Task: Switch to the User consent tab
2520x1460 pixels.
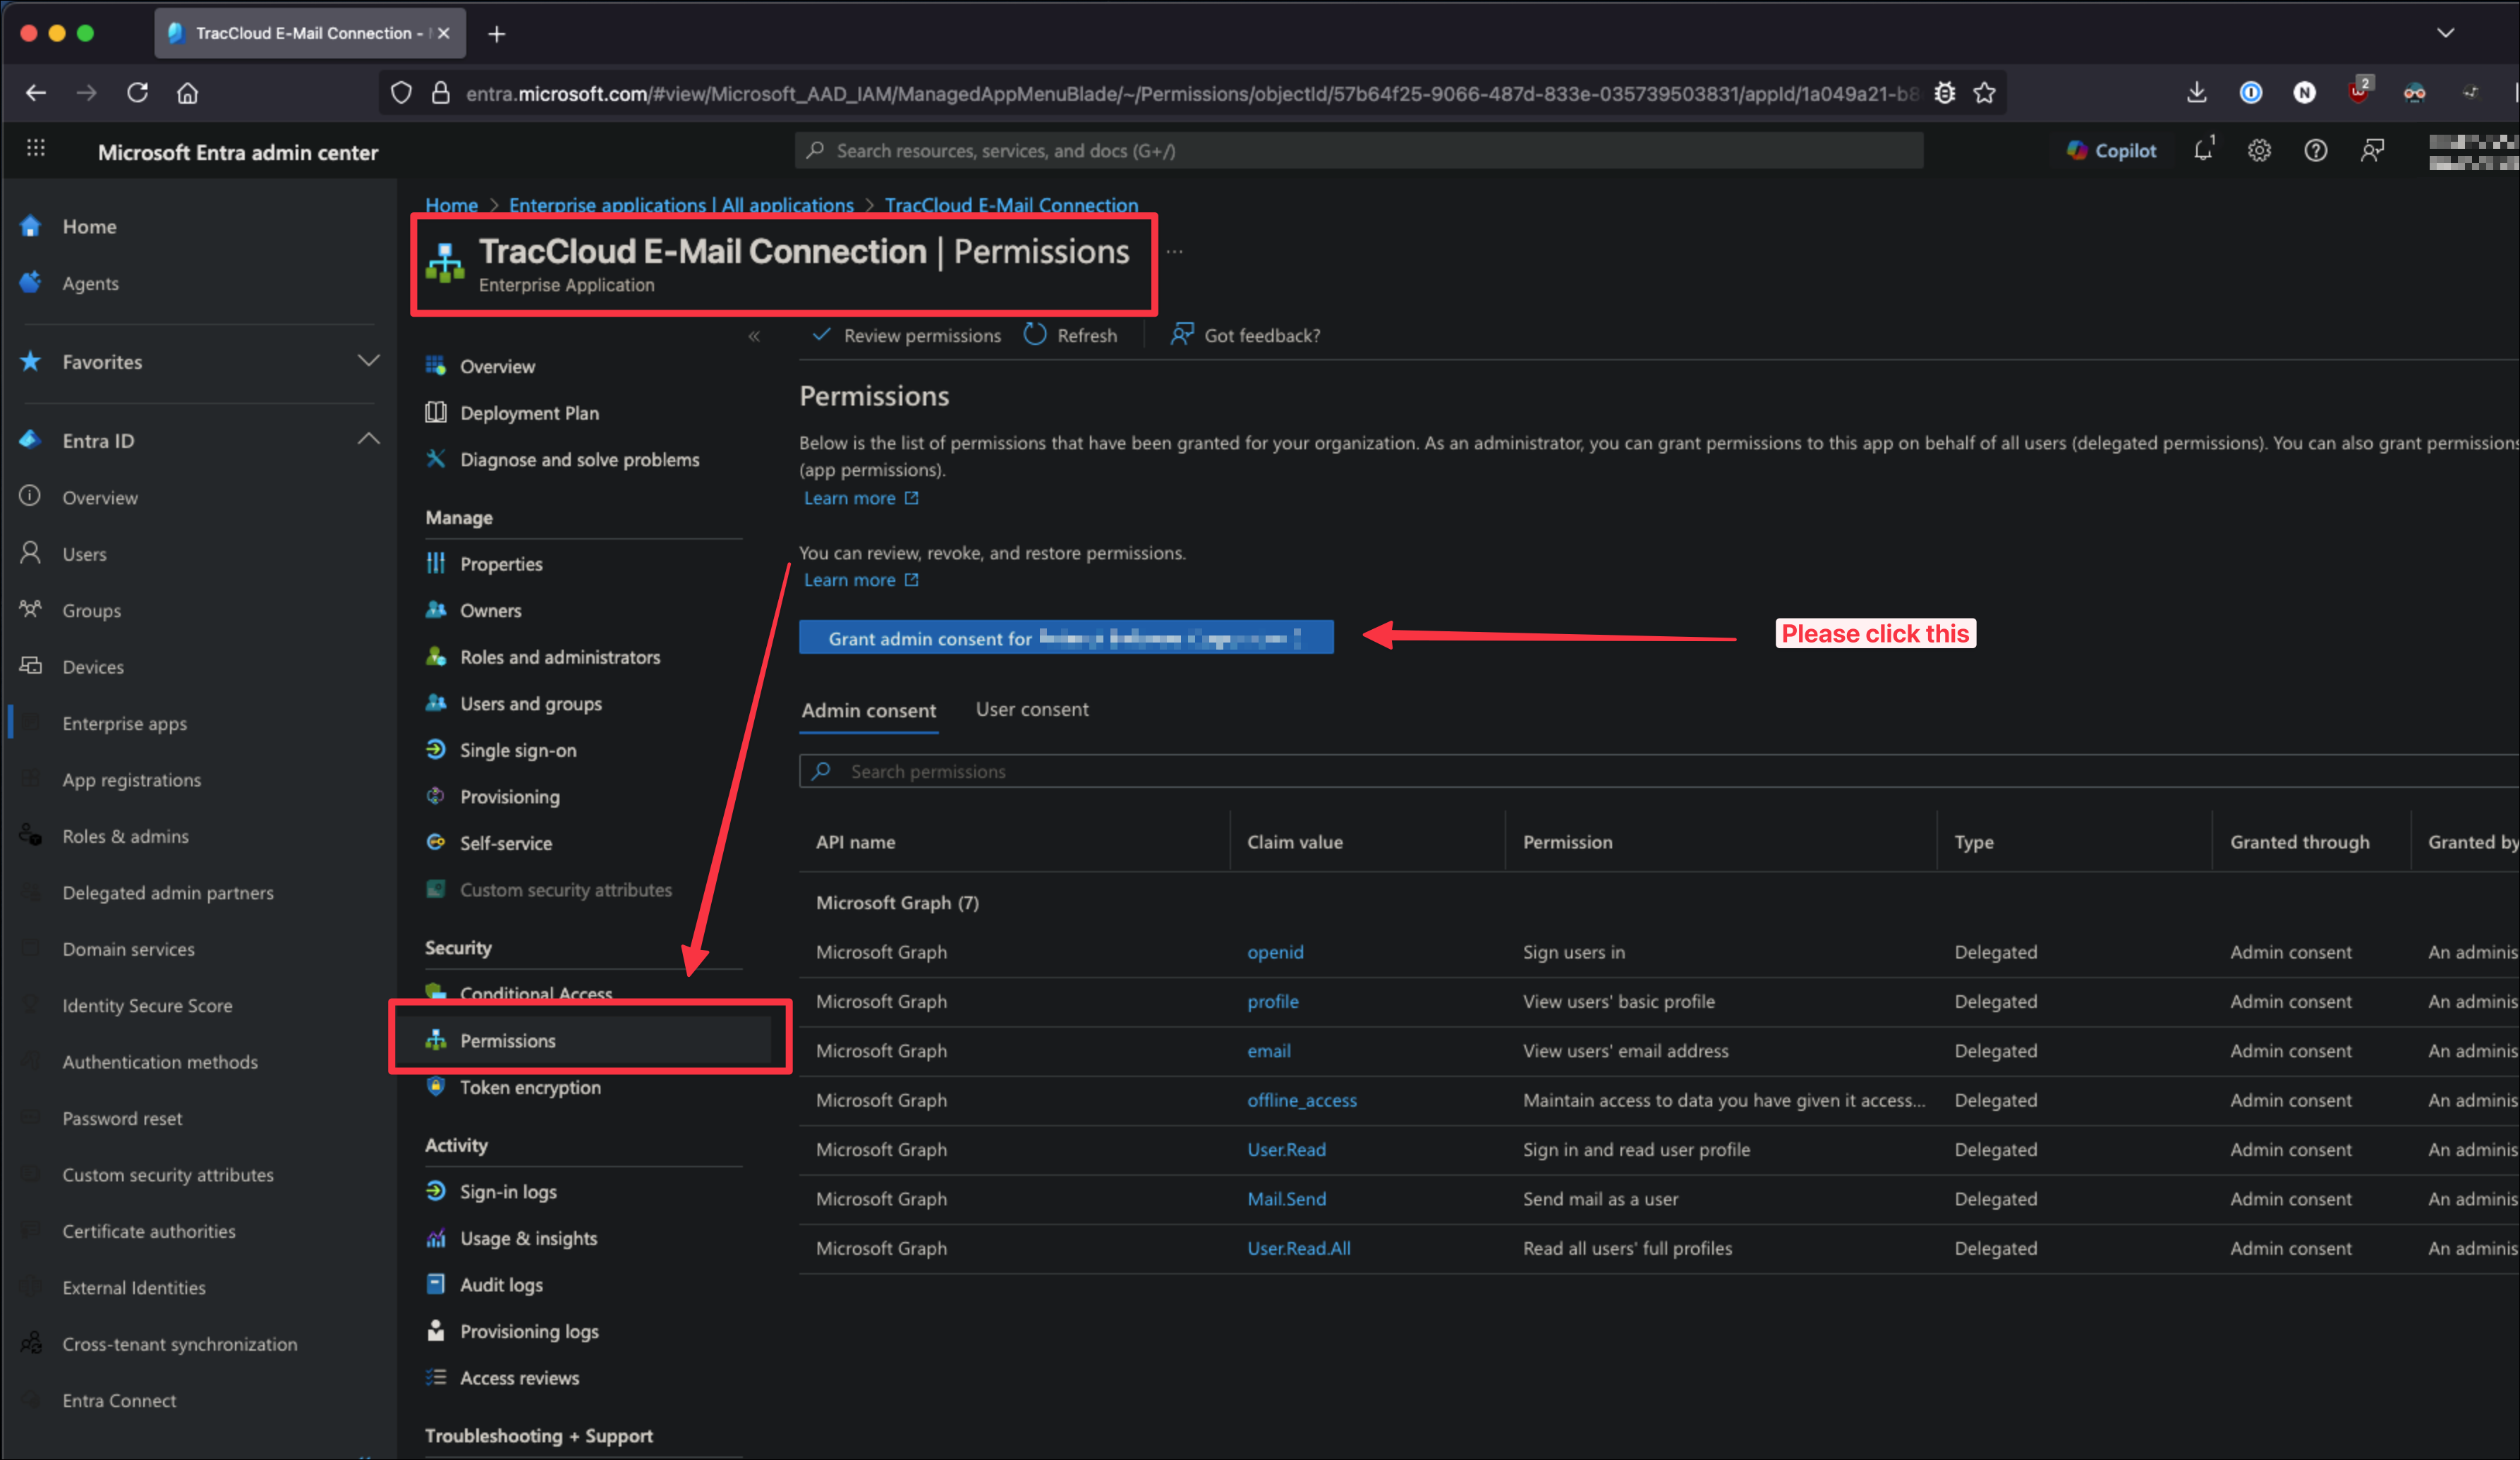Action: coord(1031,709)
